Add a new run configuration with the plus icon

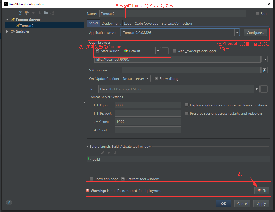[8, 13]
